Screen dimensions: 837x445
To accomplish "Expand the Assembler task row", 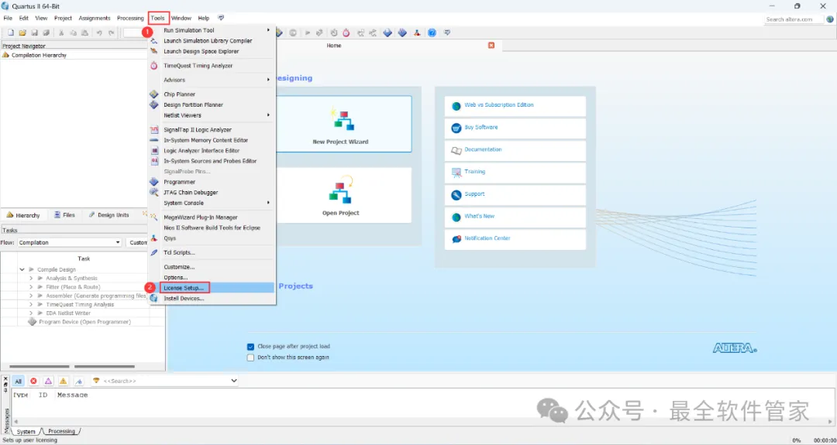I will pos(32,296).
